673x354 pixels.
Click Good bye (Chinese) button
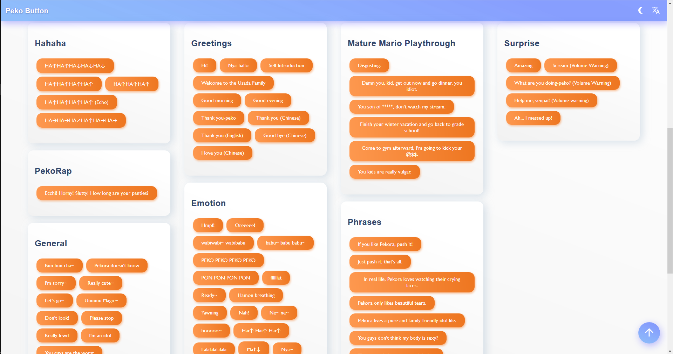tap(285, 135)
